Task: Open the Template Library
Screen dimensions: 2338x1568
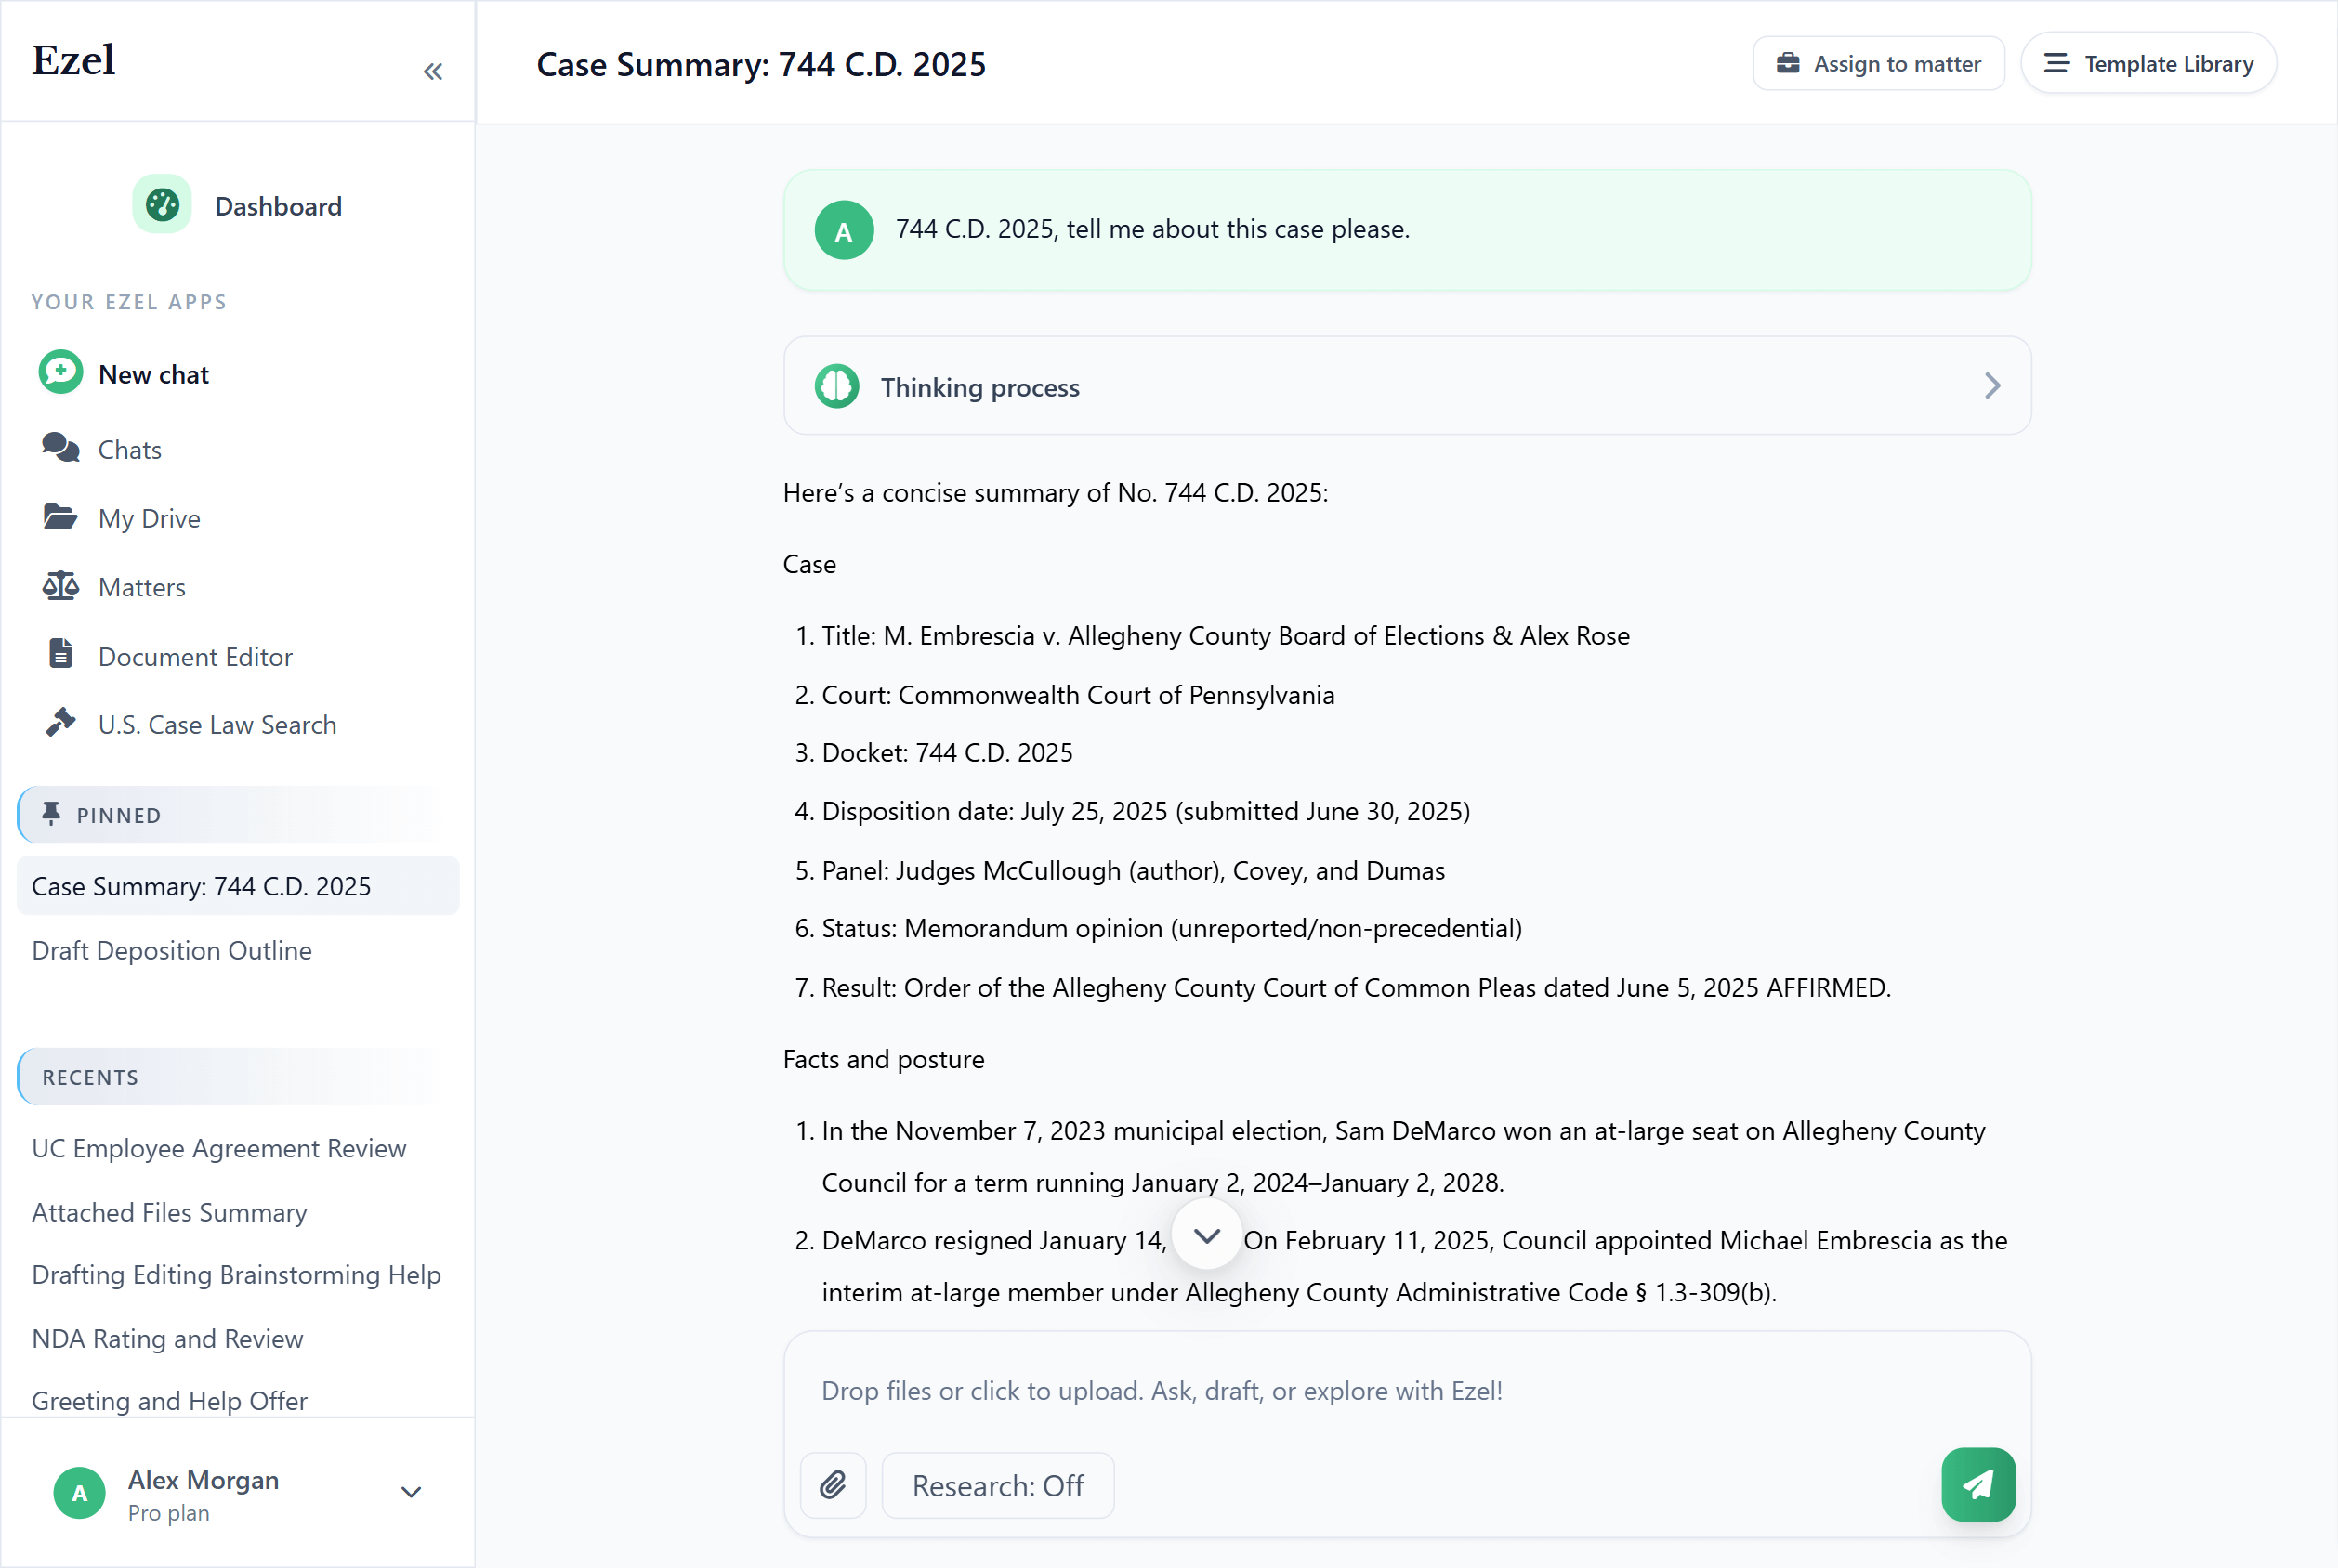Action: tap(2148, 62)
